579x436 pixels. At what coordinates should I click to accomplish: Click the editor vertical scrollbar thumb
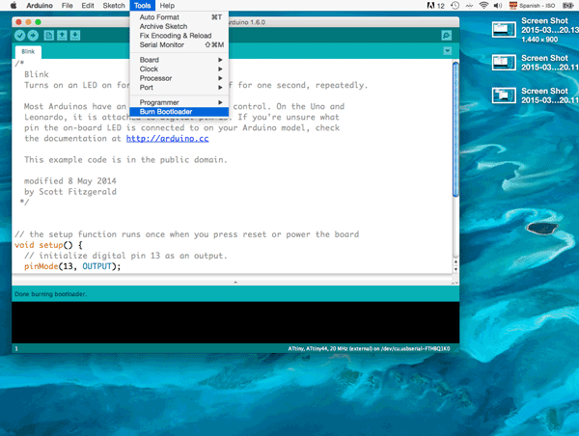[455, 129]
